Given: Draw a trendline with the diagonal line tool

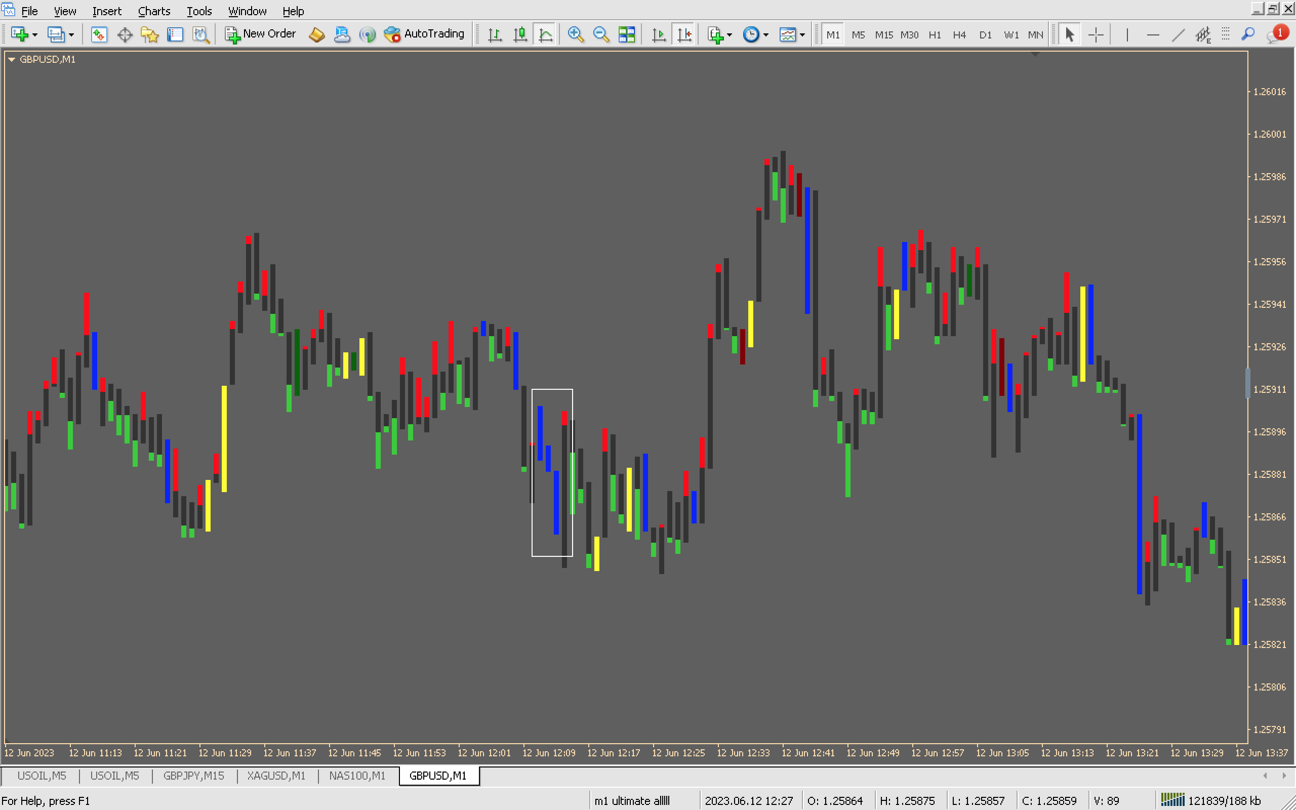Looking at the screenshot, I should [x=1178, y=35].
